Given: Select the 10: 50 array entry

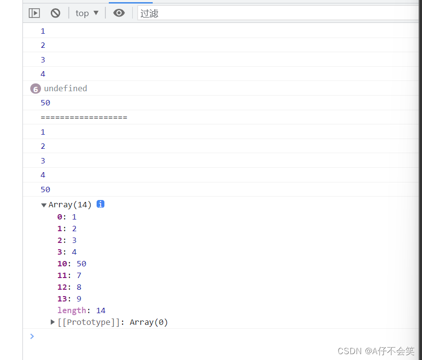Looking at the screenshot, I should click(x=71, y=263).
